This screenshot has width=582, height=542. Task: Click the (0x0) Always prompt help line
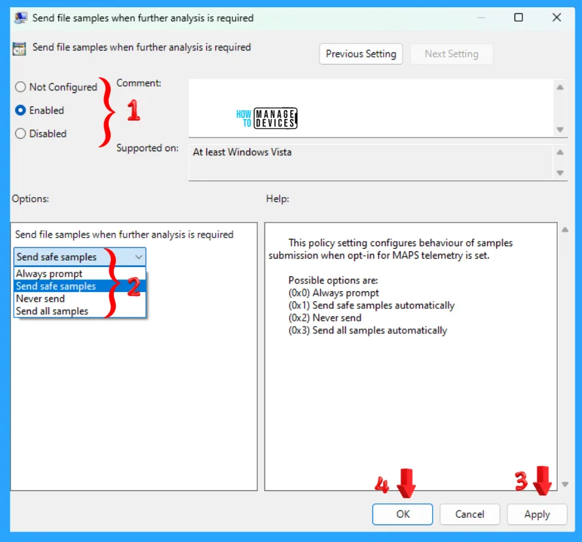pos(334,293)
